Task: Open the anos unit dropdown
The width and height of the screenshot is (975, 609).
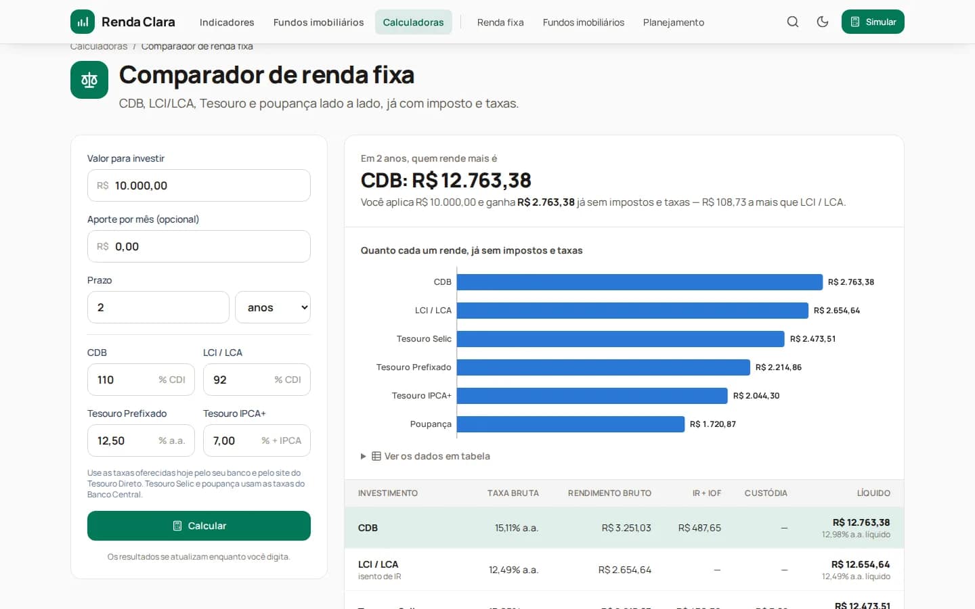Action: coord(273,307)
